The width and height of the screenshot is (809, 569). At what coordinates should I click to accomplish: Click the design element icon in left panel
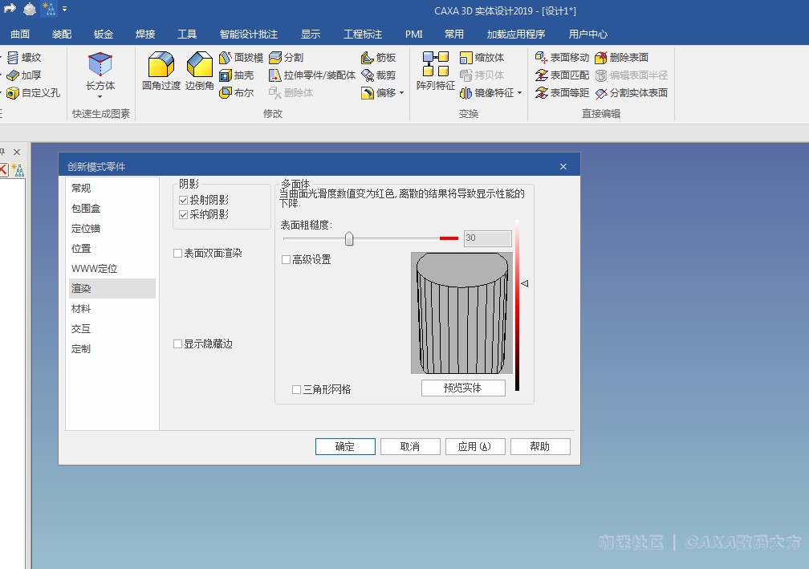tap(18, 169)
